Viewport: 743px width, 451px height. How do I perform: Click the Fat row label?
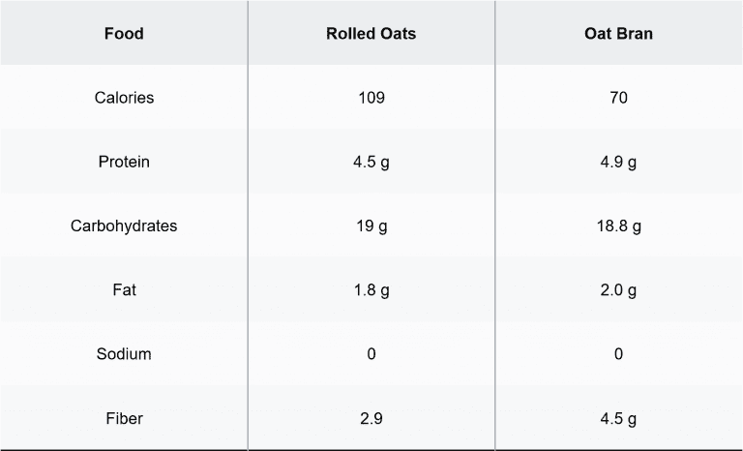124,290
